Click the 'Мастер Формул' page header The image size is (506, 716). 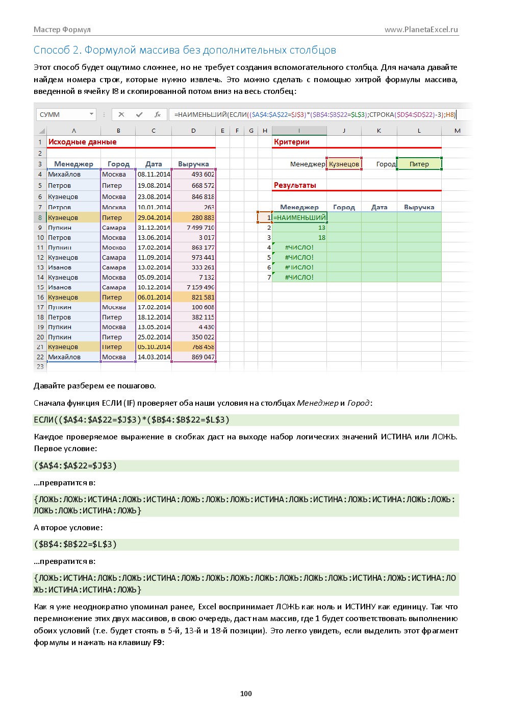pyautogui.click(x=62, y=30)
